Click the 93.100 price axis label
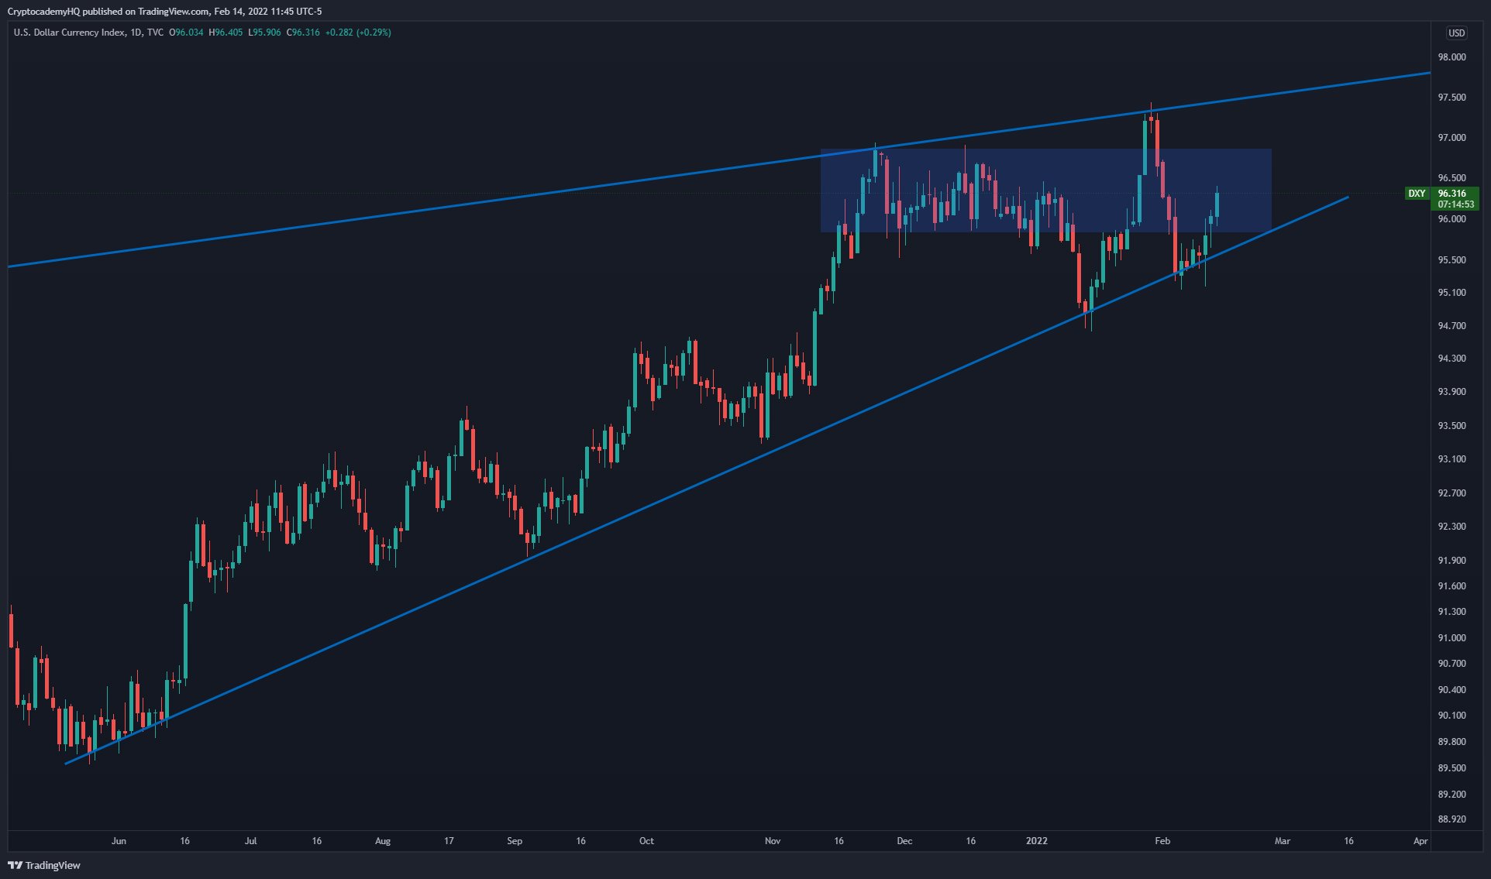Screen dimensions: 1491x879 pyautogui.click(x=1451, y=459)
